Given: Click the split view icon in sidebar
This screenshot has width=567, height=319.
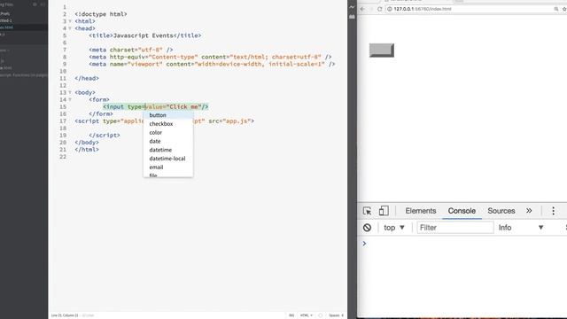Looking at the screenshot, I should (43, 4).
